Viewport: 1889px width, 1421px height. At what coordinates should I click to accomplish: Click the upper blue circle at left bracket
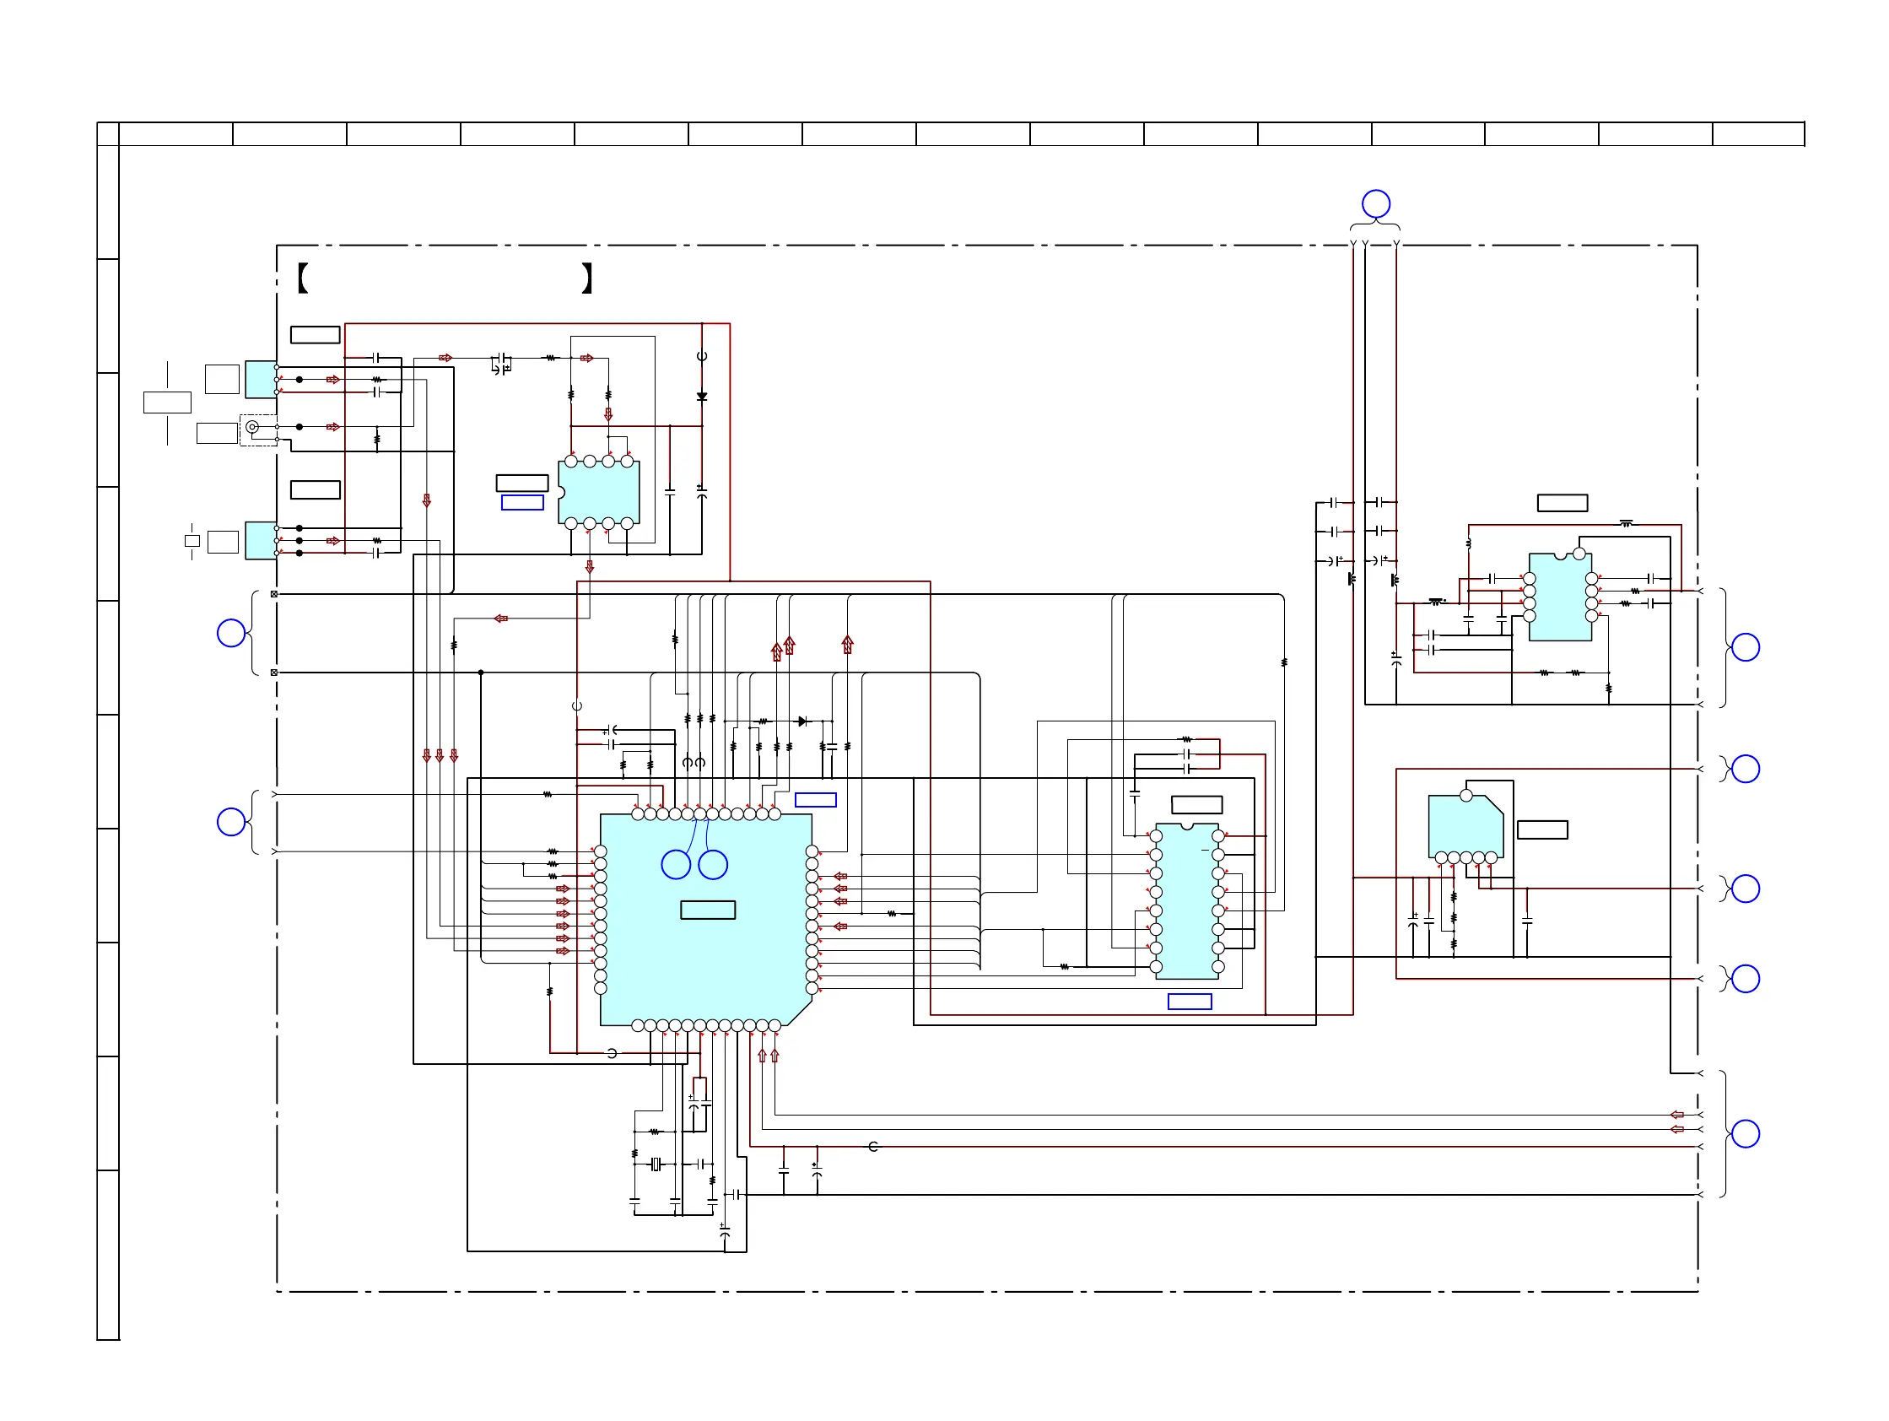[231, 634]
